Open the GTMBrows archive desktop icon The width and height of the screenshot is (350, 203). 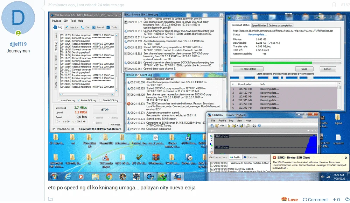(x=156, y=160)
